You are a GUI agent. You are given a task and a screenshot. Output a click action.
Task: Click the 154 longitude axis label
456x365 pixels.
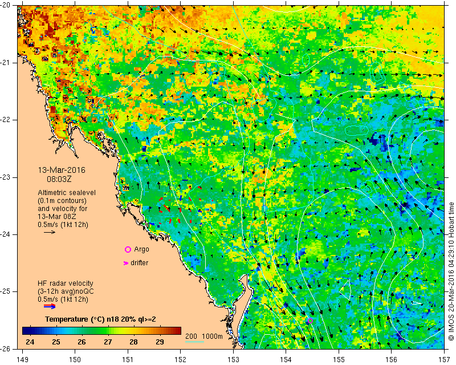coord(286,360)
